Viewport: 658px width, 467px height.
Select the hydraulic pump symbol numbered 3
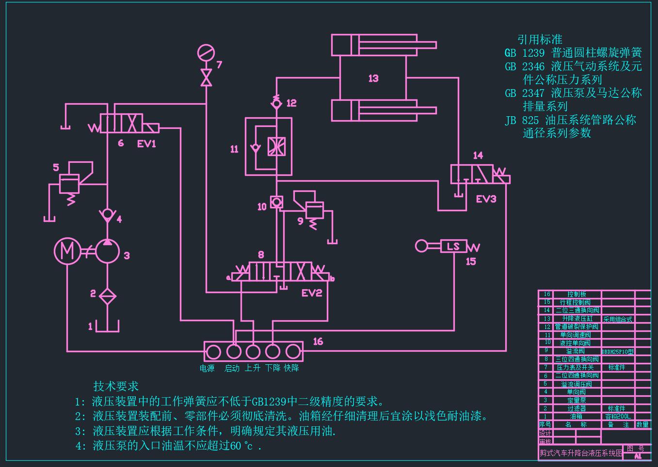107,251
